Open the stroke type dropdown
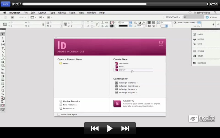Screen dimensions: 220x138 click(125, 26)
